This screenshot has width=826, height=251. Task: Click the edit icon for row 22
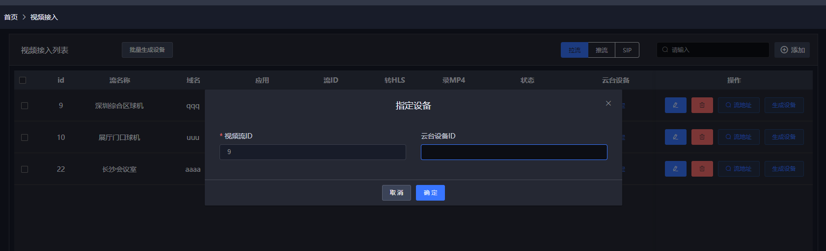point(675,169)
